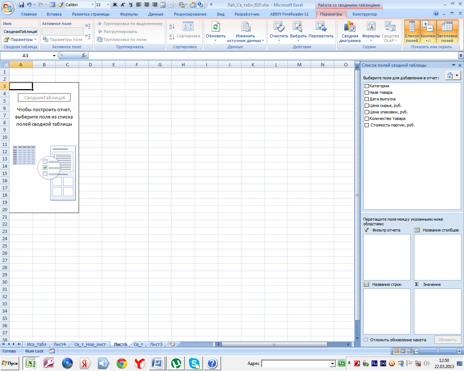Check the Цена сырья, руб. field
The width and height of the screenshot is (464, 371).
pos(367,106)
